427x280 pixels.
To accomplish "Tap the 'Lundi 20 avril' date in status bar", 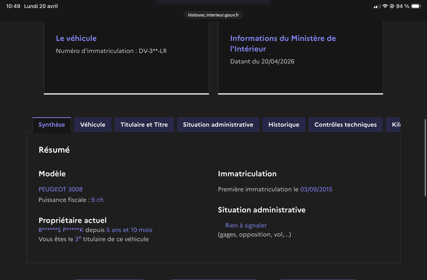I will pos(41,6).
